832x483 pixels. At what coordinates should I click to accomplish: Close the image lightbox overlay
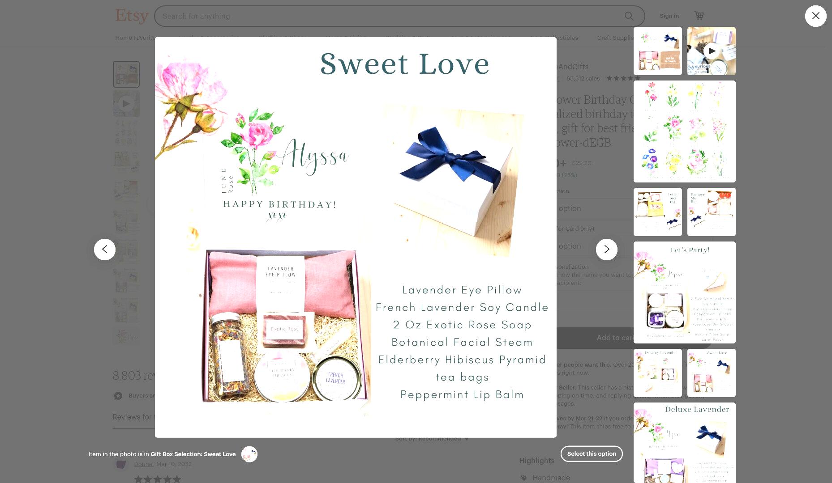815,16
